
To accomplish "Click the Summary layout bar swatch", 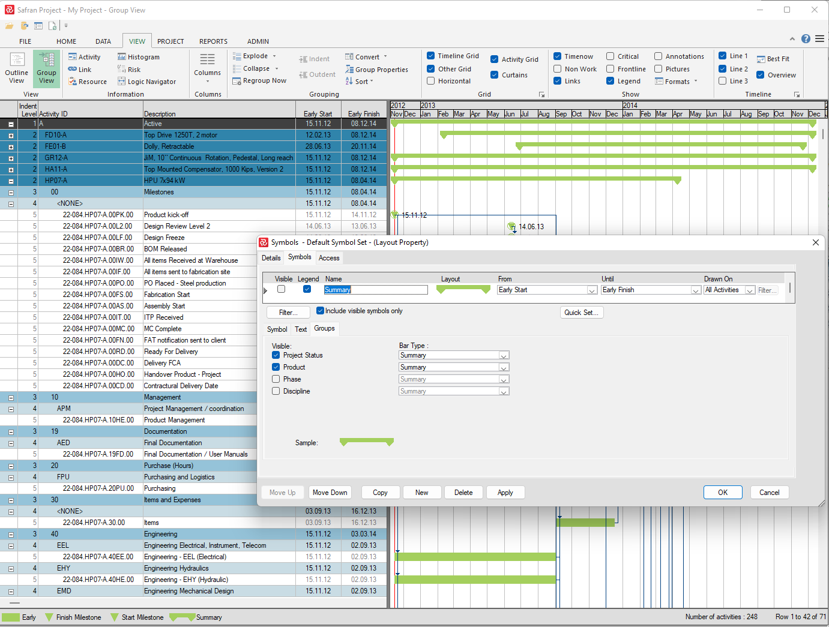I will point(463,290).
